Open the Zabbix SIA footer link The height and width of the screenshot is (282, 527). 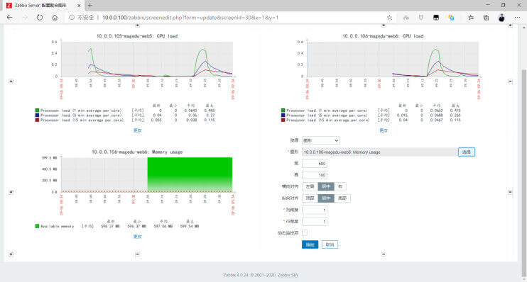[x=288, y=275]
